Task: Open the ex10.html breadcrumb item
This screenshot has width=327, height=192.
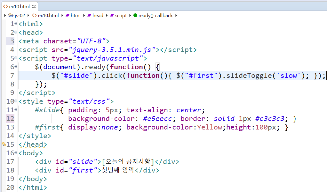Action: 48,16
